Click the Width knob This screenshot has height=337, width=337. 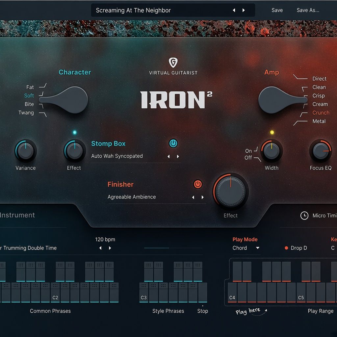click(x=272, y=150)
